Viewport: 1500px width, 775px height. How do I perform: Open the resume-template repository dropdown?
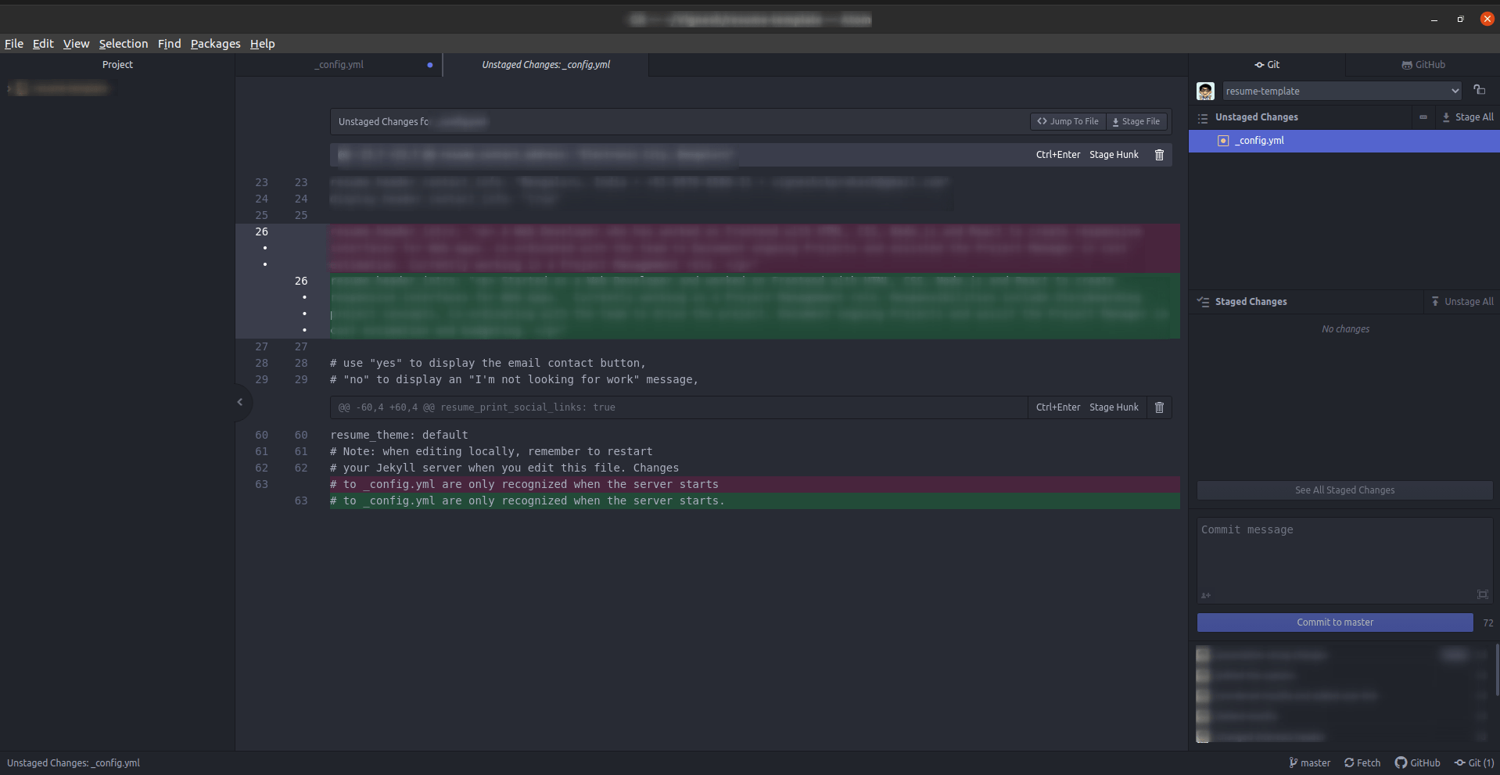tap(1342, 91)
